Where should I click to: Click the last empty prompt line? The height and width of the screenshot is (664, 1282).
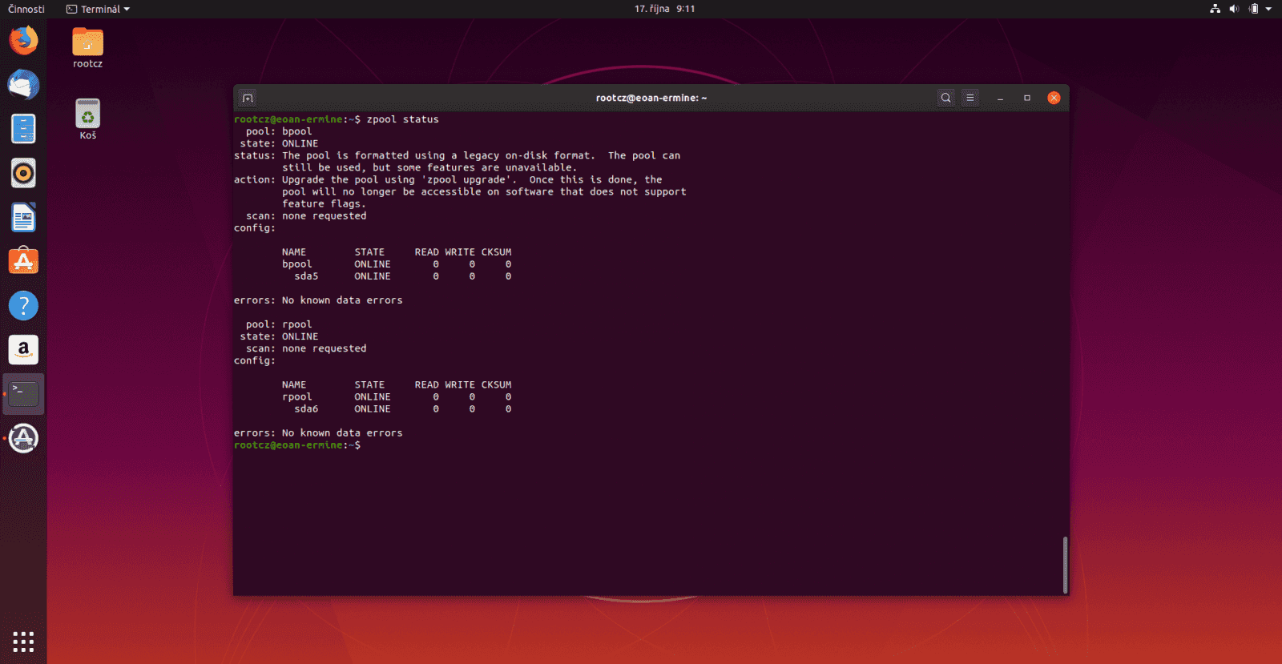point(297,445)
